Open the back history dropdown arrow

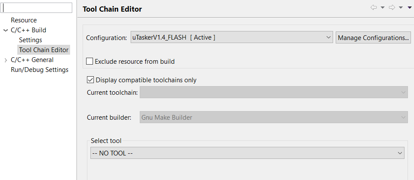[x=382, y=8]
